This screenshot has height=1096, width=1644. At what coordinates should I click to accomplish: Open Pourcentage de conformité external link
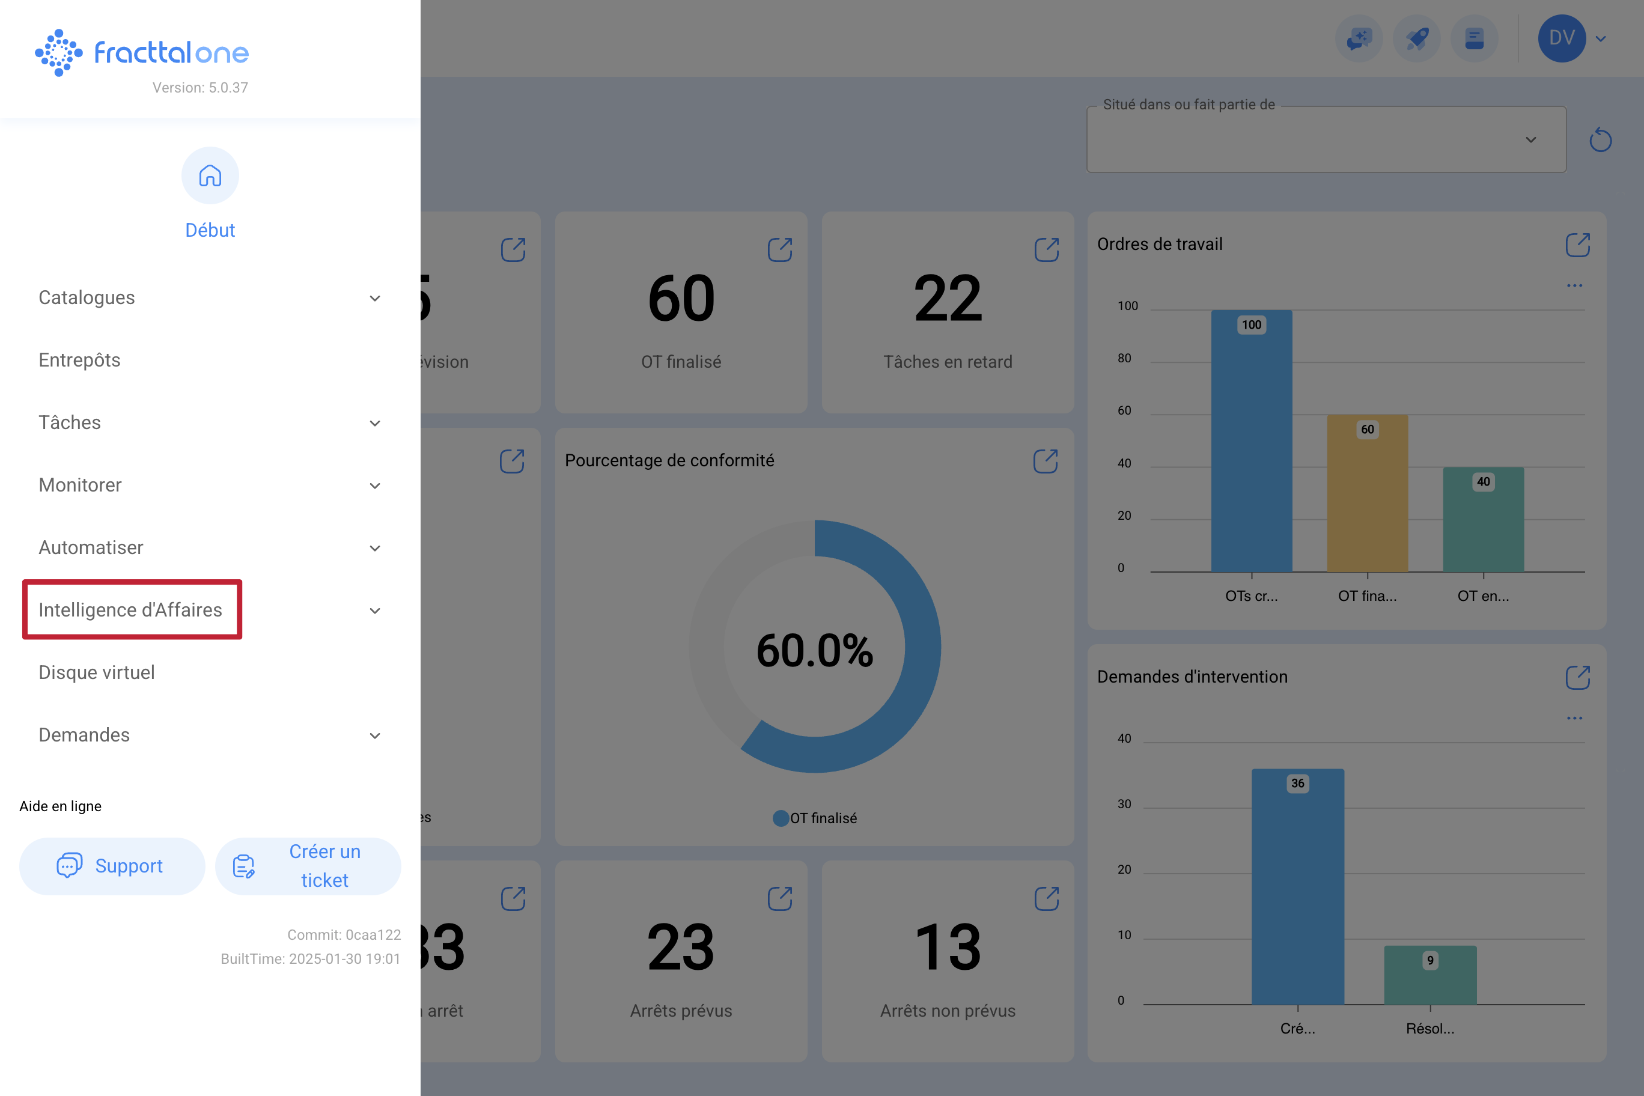(1046, 461)
